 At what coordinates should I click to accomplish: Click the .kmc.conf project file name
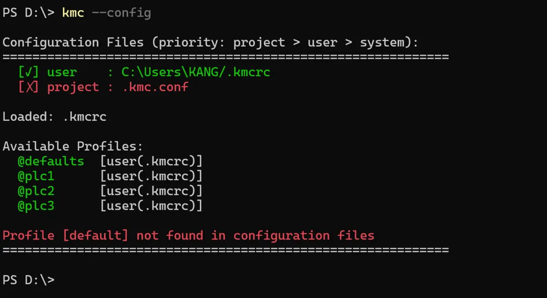click(x=154, y=87)
